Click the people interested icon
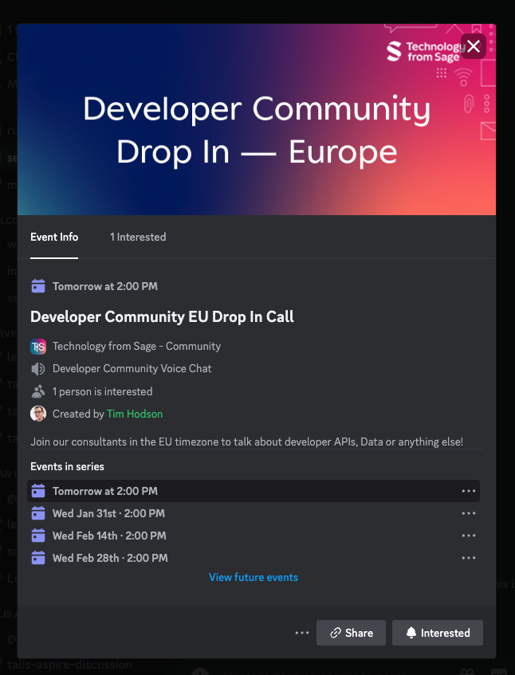 tap(38, 392)
